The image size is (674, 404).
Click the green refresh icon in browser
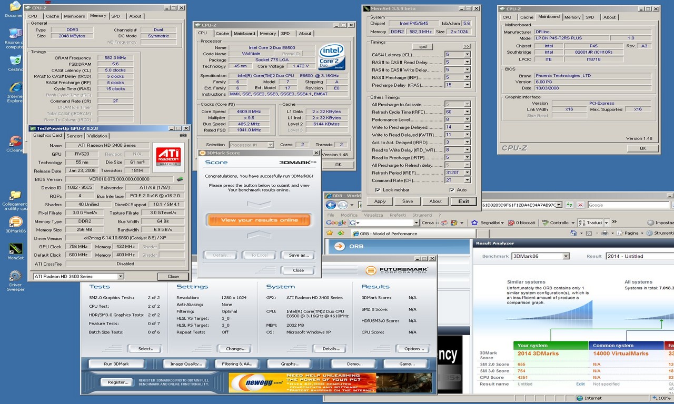tap(570, 205)
